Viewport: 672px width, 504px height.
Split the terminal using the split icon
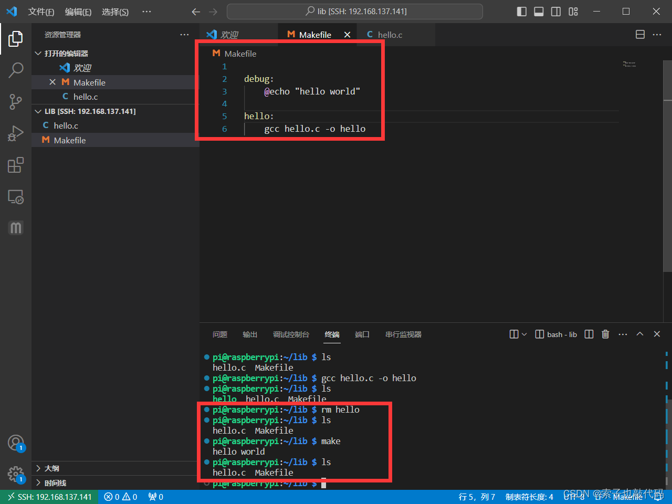589,334
